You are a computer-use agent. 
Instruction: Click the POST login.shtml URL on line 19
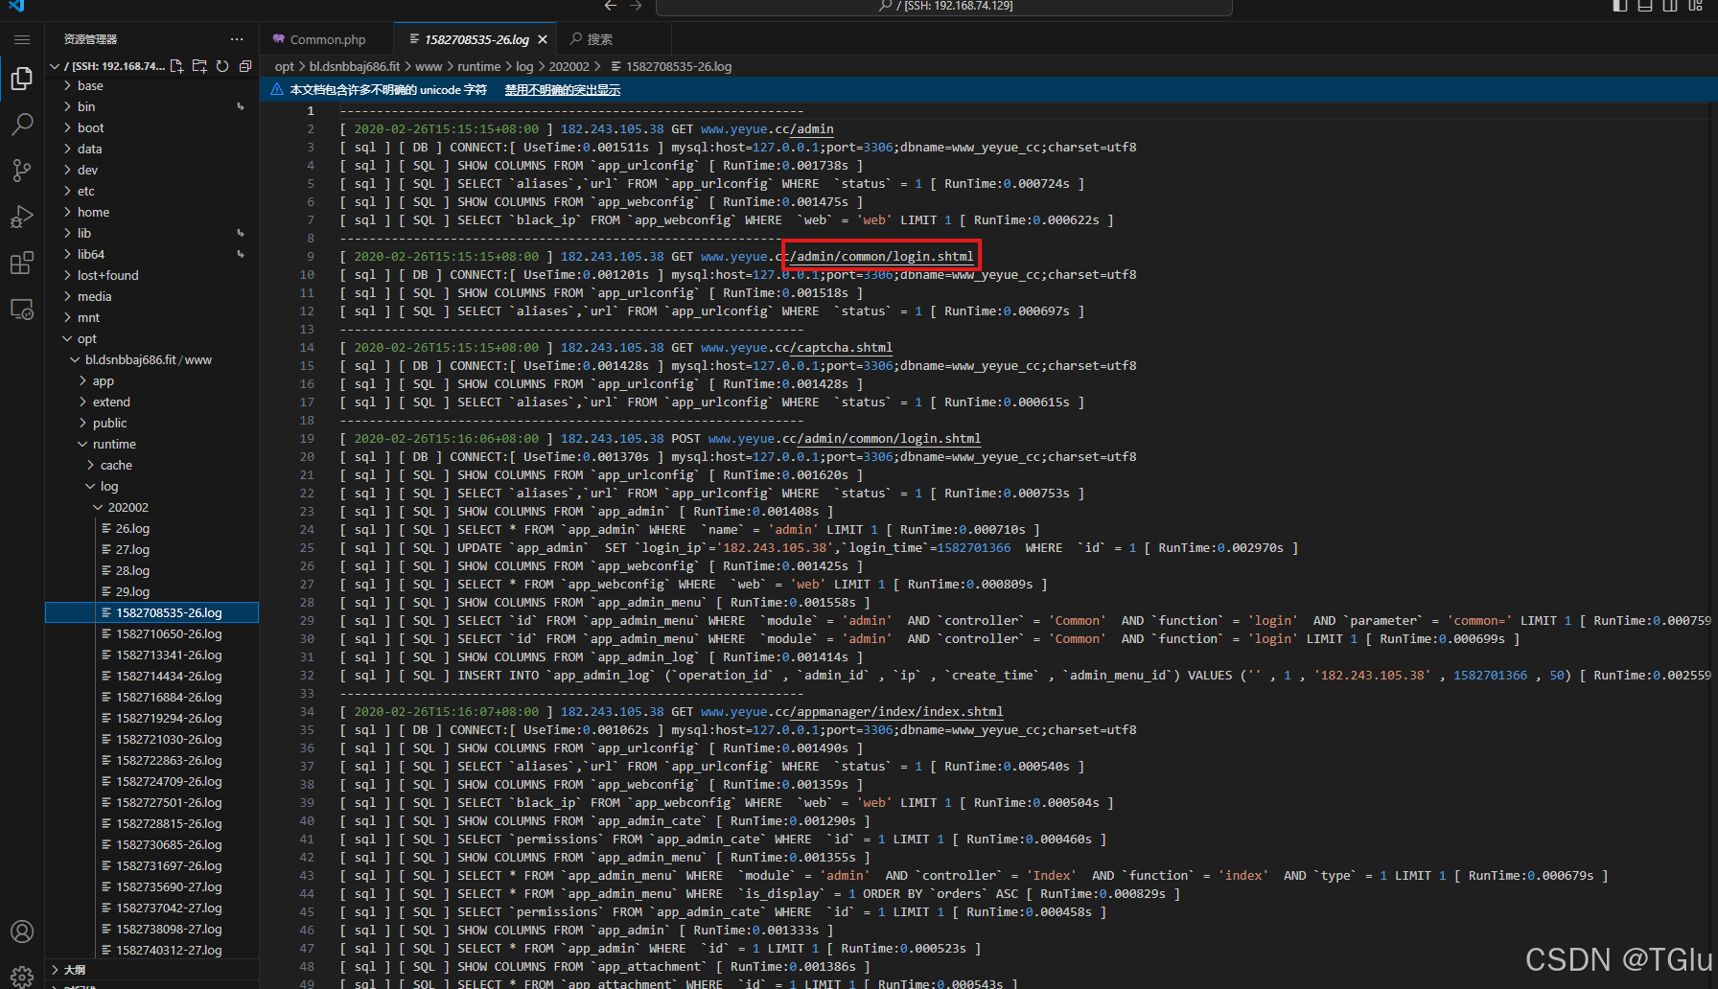[x=845, y=438]
